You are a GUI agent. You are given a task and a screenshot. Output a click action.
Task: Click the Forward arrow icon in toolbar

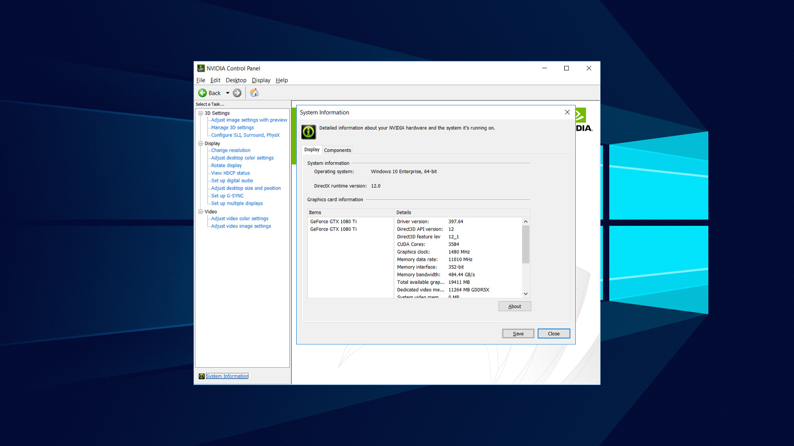[237, 93]
